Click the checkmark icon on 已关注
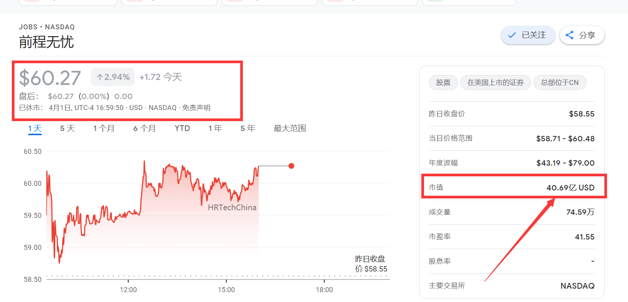 click(x=512, y=35)
